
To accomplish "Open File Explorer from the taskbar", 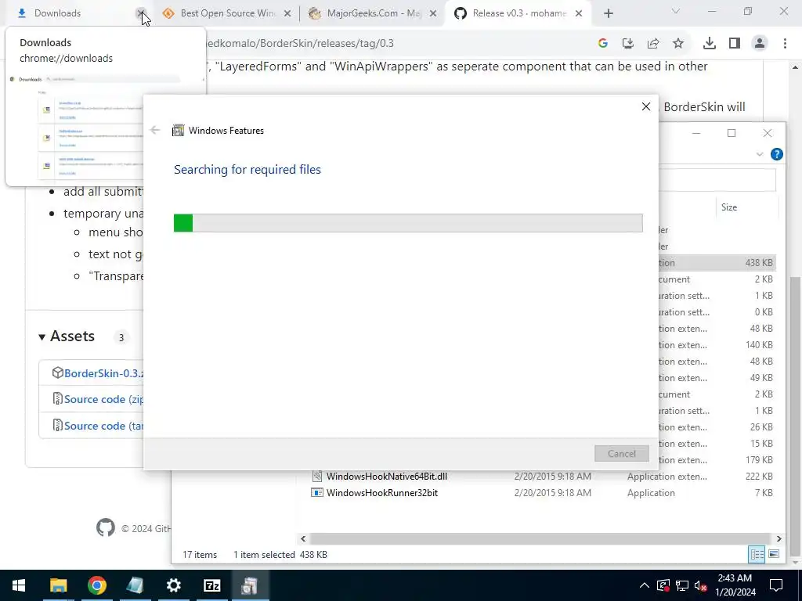I will (x=58, y=585).
